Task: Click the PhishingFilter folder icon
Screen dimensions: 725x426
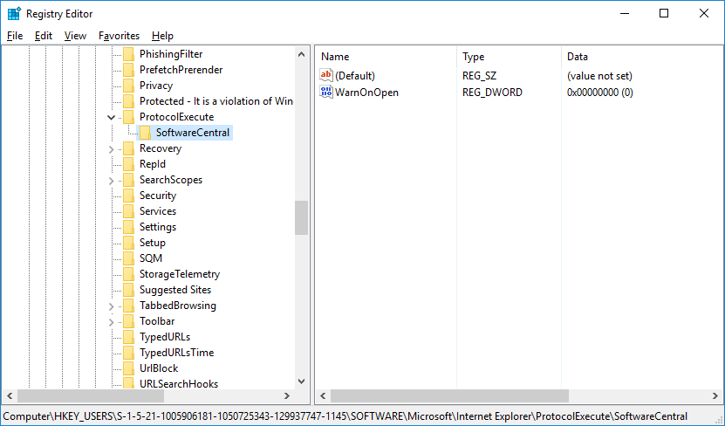Action: click(128, 54)
